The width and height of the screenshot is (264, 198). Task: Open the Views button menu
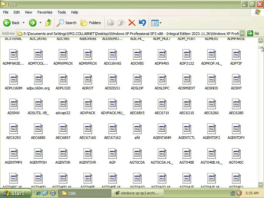coord(156,23)
